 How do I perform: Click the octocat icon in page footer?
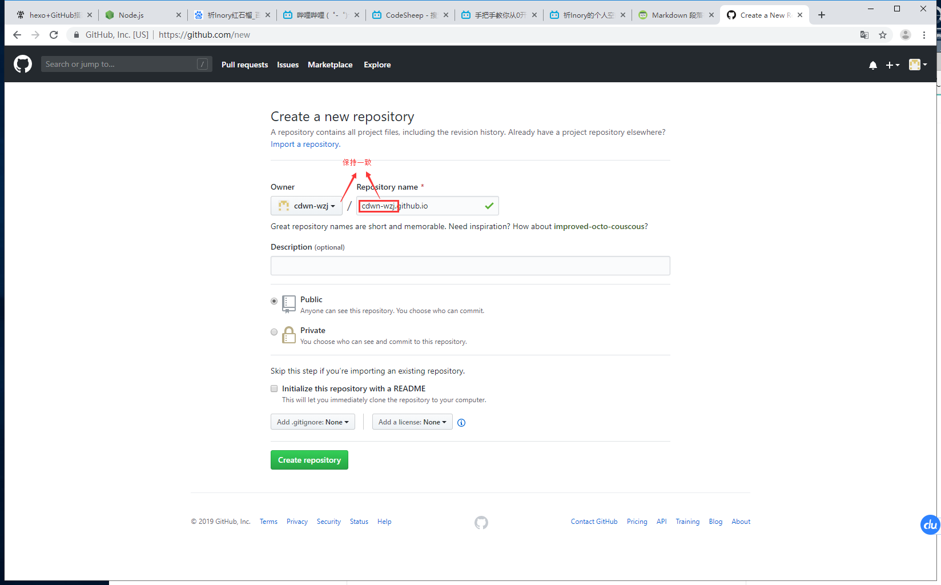pos(481,522)
